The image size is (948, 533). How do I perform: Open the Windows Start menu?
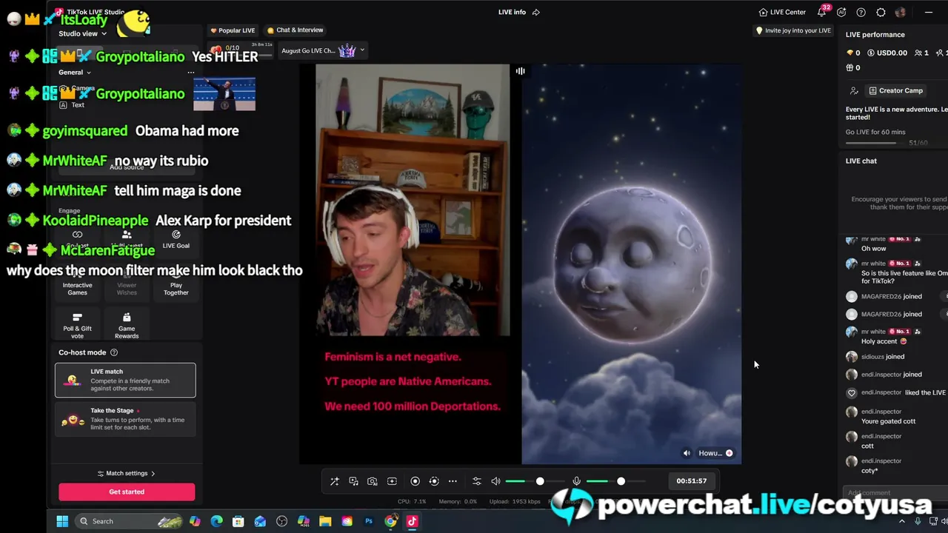tap(62, 521)
